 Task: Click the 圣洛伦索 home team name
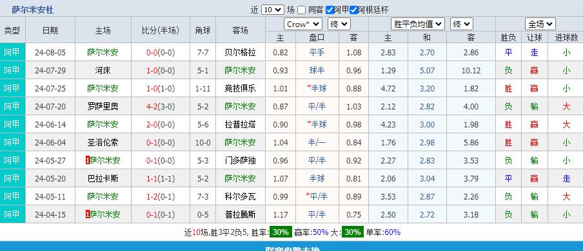coord(103,142)
